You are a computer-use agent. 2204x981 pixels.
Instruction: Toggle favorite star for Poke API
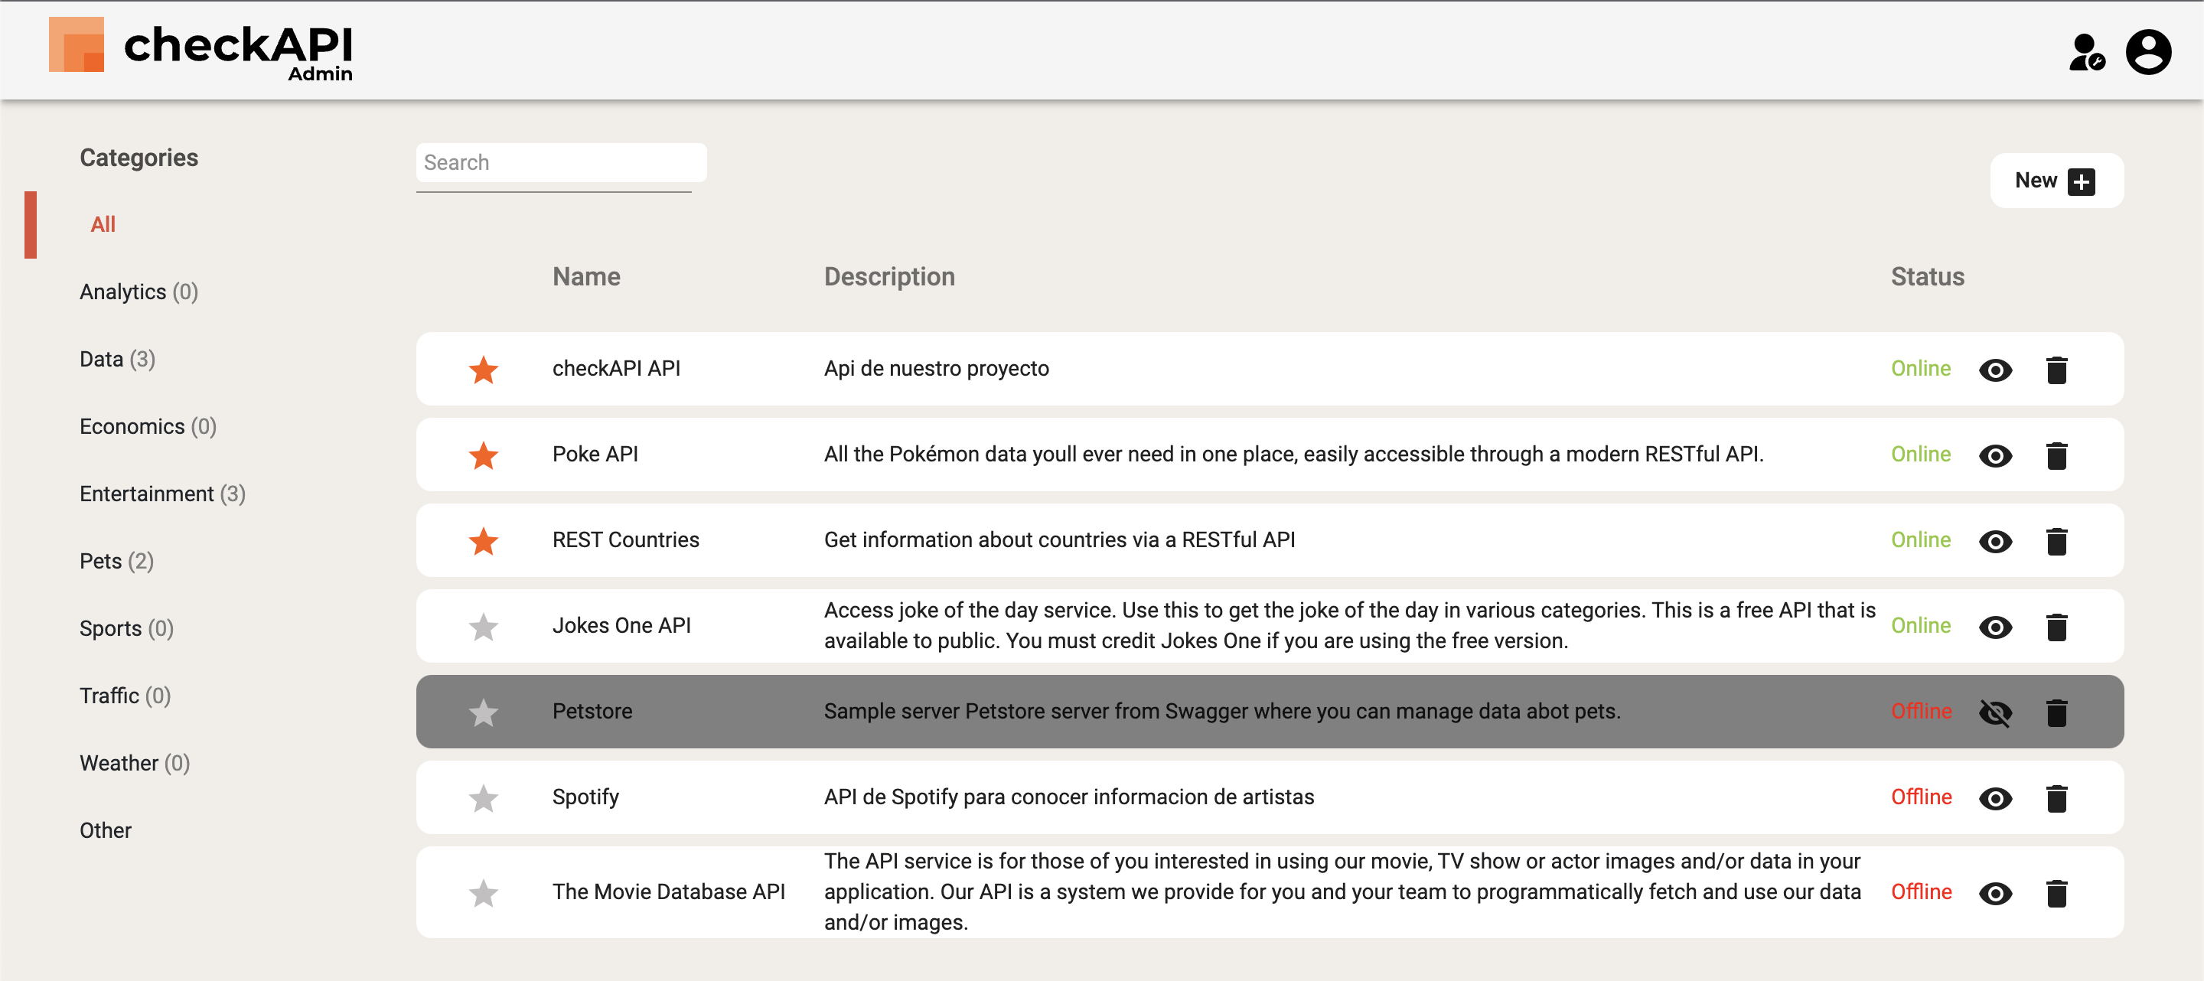[x=484, y=455]
